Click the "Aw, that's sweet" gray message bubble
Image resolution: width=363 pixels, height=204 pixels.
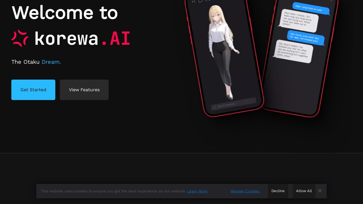point(294,51)
